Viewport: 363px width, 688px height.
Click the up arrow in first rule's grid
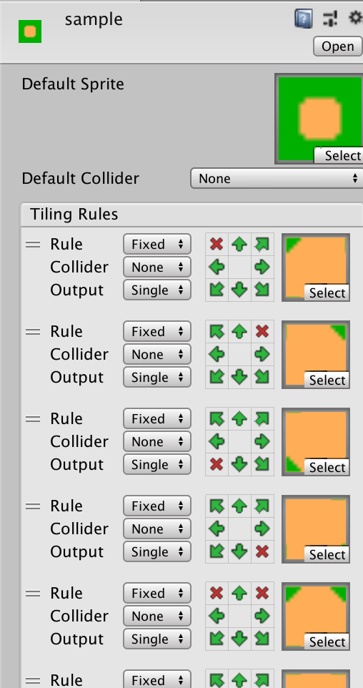coord(239,245)
